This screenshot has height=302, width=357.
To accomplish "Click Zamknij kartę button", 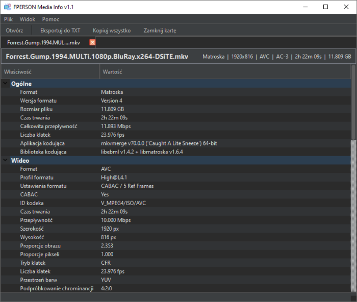I will (x=160, y=31).
